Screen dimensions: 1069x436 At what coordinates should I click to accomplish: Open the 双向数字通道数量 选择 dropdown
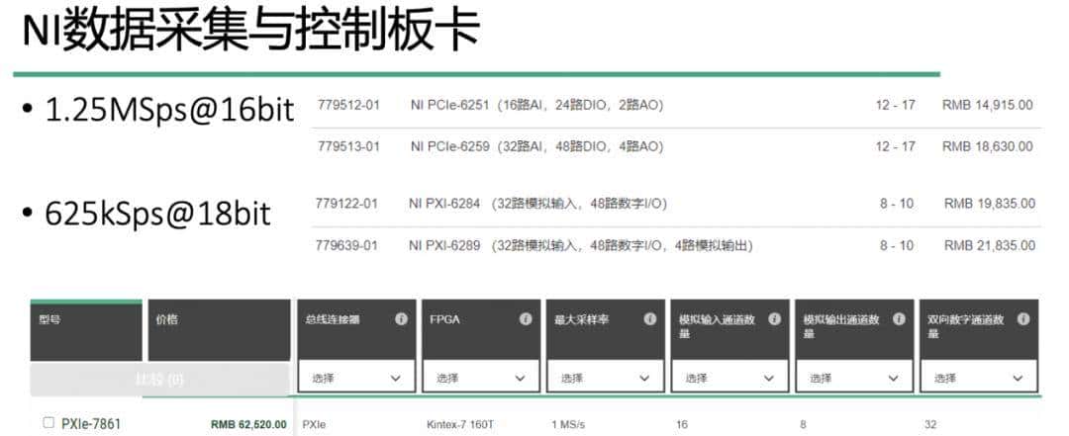tap(979, 378)
